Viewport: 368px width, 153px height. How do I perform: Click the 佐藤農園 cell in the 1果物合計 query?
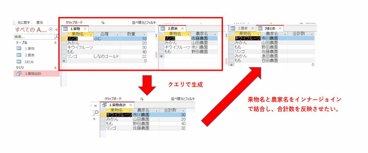point(146,128)
